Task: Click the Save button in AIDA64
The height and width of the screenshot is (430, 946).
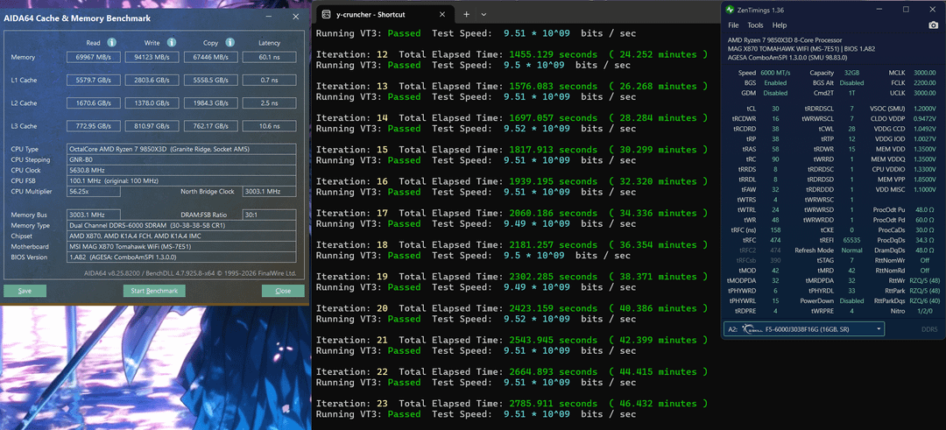Action: click(x=25, y=291)
